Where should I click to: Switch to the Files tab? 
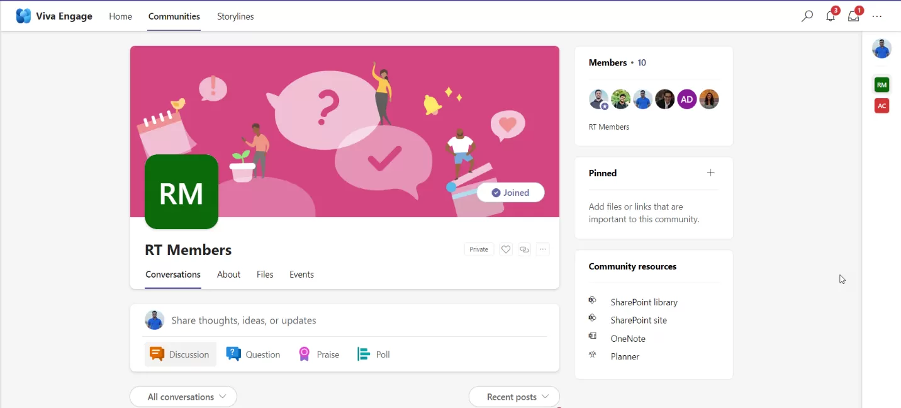265,275
